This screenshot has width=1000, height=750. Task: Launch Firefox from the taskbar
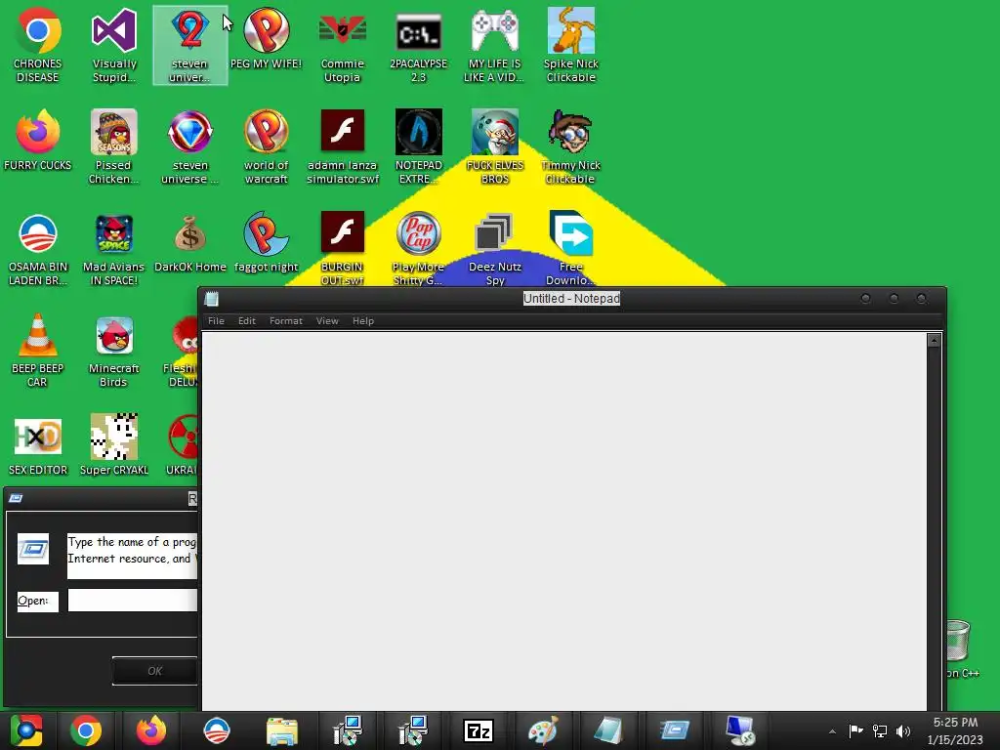pyautogui.click(x=151, y=730)
